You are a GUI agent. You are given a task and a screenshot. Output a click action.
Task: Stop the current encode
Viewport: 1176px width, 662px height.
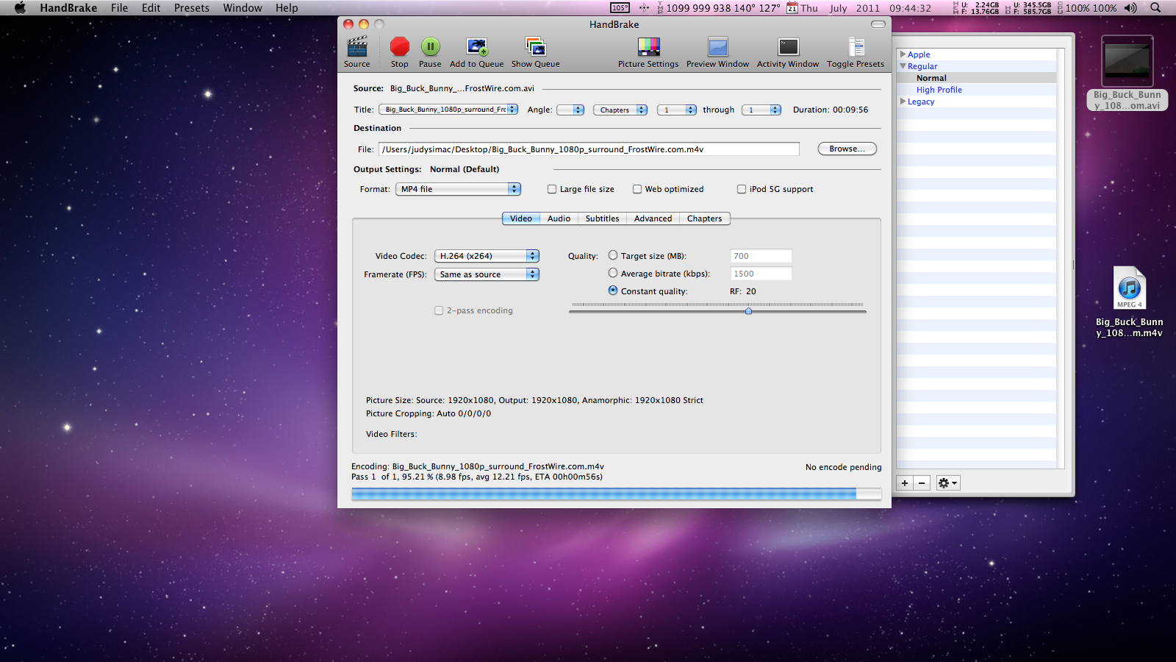tap(400, 47)
